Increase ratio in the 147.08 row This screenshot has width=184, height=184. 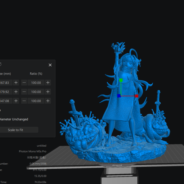(48, 101)
